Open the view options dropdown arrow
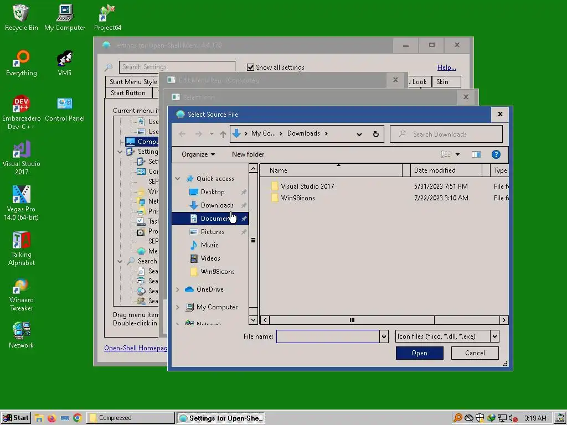Screen dimensions: 567x425 point(457,154)
